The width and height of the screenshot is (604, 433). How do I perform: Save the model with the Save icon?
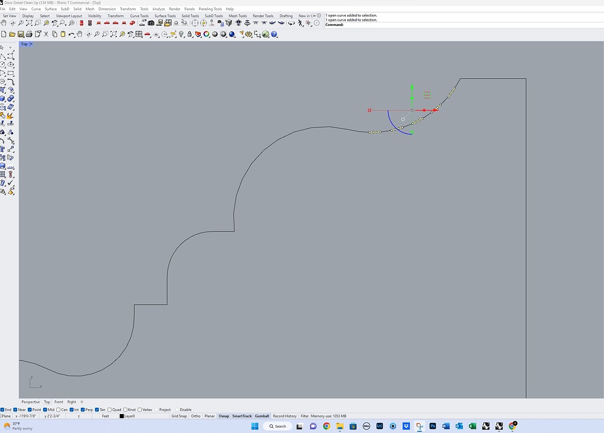tap(20, 34)
